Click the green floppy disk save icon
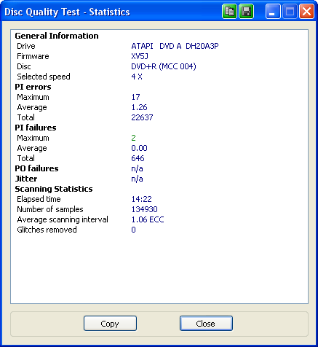Screen dimensions: 318x347 click(x=247, y=12)
